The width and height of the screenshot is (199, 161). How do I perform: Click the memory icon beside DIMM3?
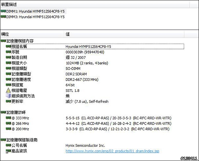coord(3,17)
